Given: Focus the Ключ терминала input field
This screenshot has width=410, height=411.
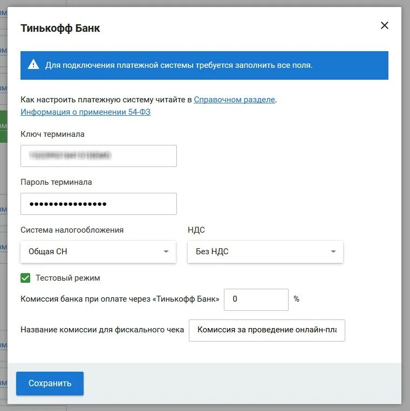Looking at the screenshot, I should [99, 156].
